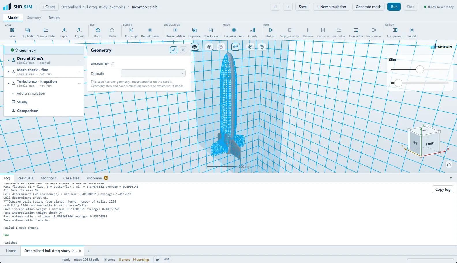Expand Drag at 20 m/s simulation
This screenshot has width=457, height=263.
tap(9, 60)
